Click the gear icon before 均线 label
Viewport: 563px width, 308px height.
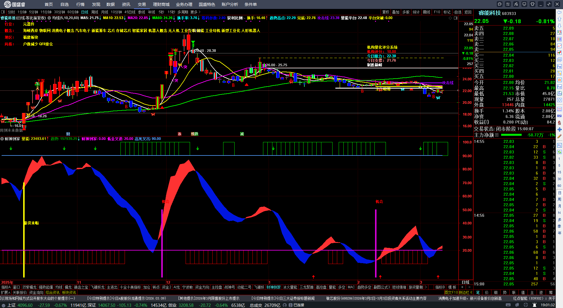coord(49,18)
